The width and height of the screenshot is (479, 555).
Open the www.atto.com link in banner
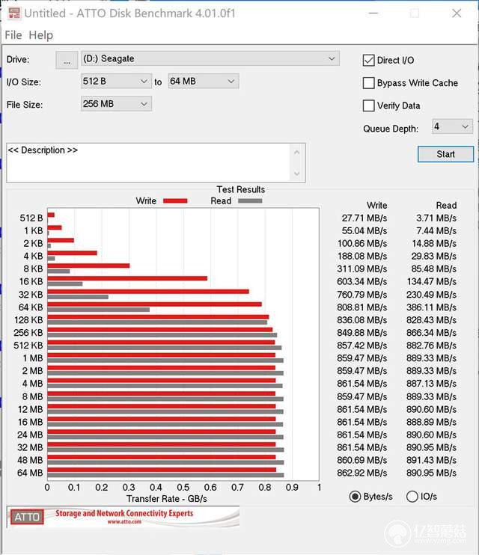click(124, 522)
